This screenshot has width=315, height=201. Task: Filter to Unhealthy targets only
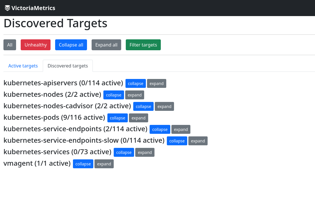pyautogui.click(x=36, y=45)
